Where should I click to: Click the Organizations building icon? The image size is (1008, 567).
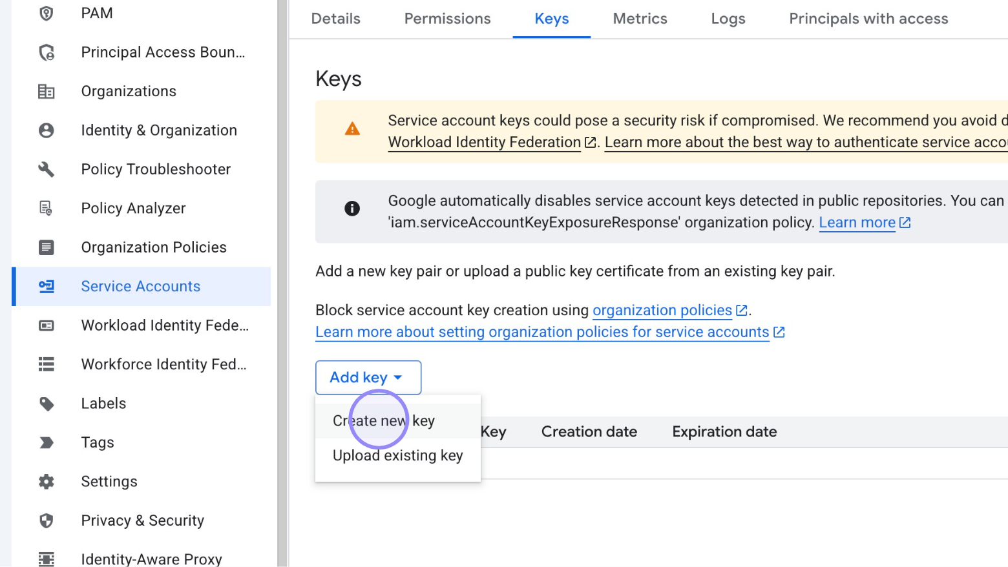(x=46, y=91)
